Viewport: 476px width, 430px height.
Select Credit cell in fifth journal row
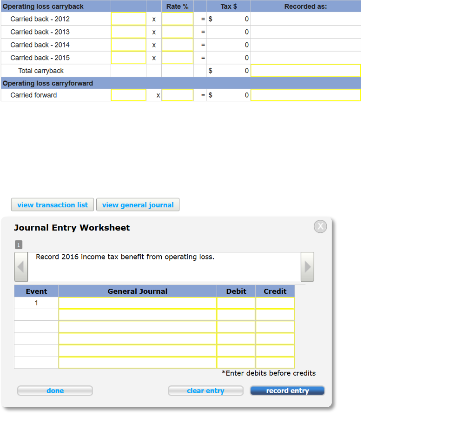point(275,351)
